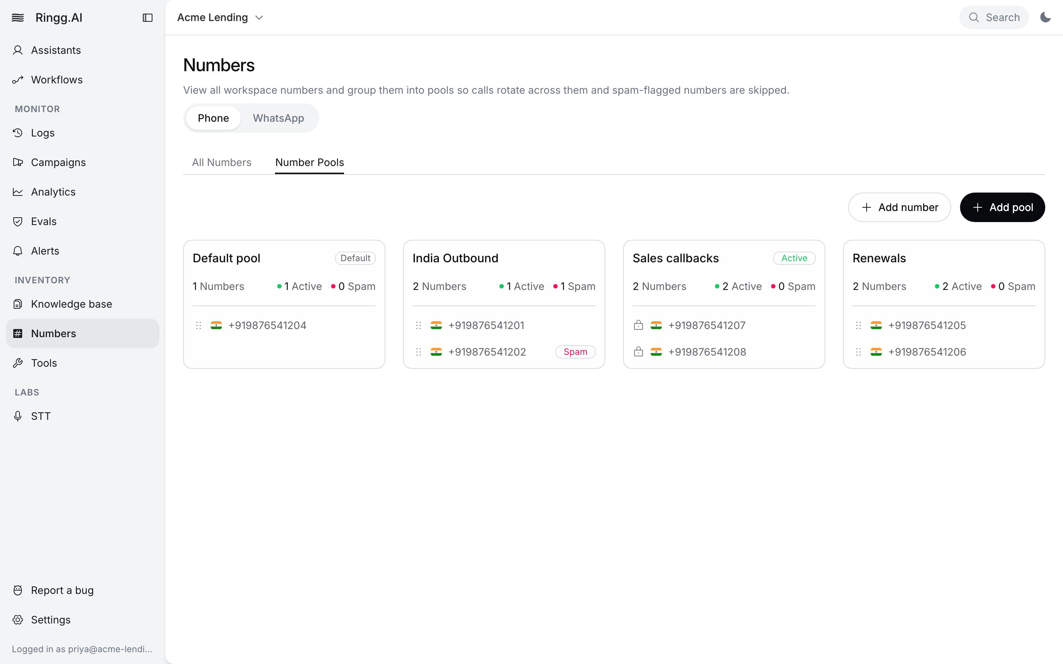Click the drag handle for +919876541202

(x=419, y=352)
